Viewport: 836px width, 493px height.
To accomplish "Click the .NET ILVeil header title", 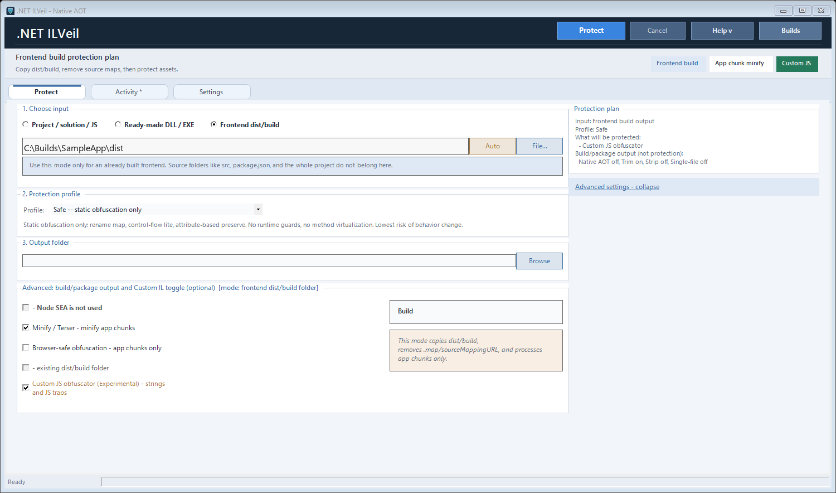I will pos(48,33).
